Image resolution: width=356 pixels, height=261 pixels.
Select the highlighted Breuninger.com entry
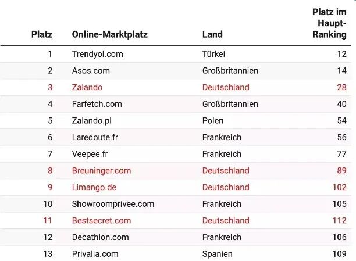pyautogui.click(x=101, y=171)
